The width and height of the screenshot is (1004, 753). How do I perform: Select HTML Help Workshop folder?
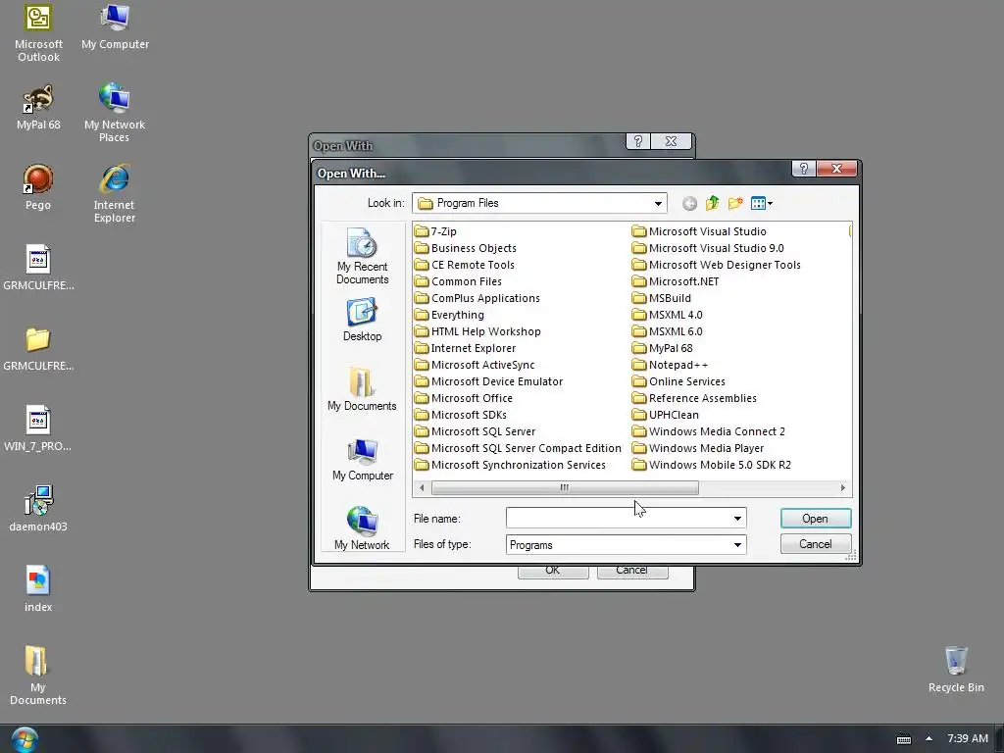(x=478, y=331)
